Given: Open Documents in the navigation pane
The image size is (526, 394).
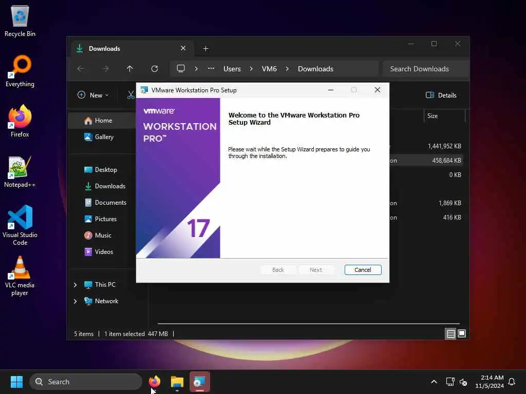Looking at the screenshot, I should pyautogui.click(x=103, y=202).
